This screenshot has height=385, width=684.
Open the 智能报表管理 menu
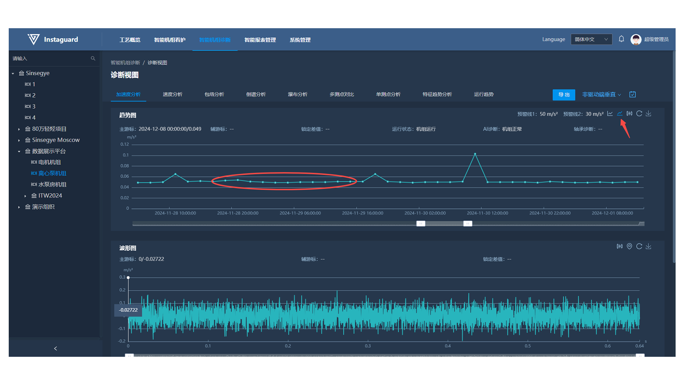pyautogui.click(x=260, y=40)
